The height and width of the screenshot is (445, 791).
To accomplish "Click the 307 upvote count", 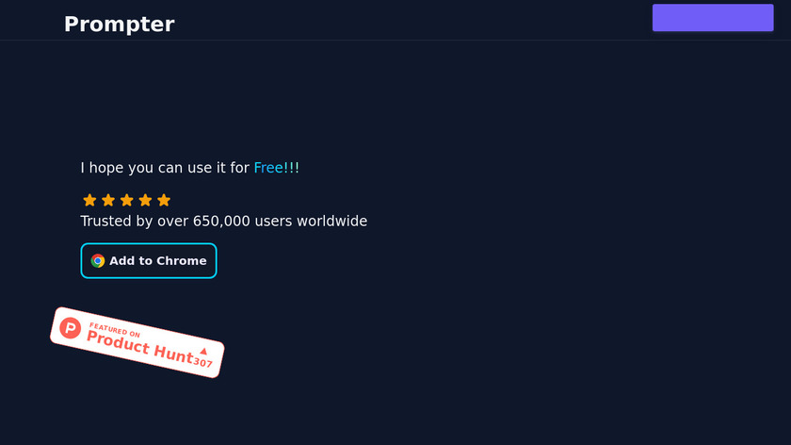I will (x=202, y=363).
